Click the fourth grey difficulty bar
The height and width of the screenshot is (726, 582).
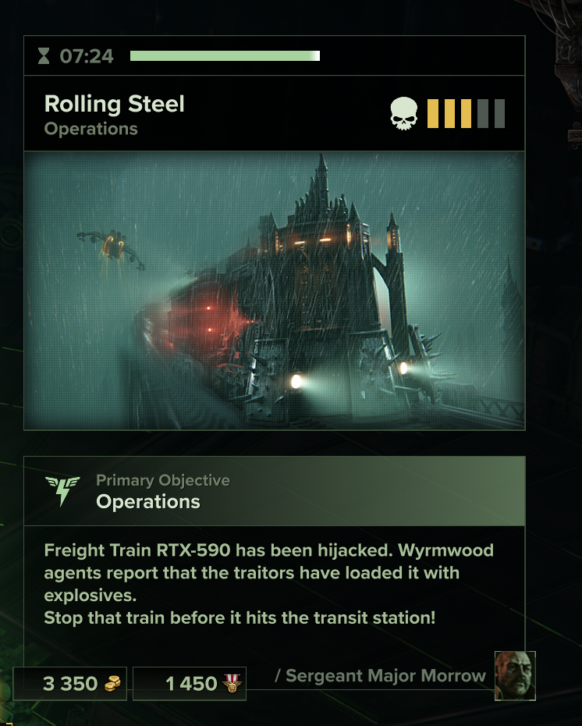tap(483, 113)
